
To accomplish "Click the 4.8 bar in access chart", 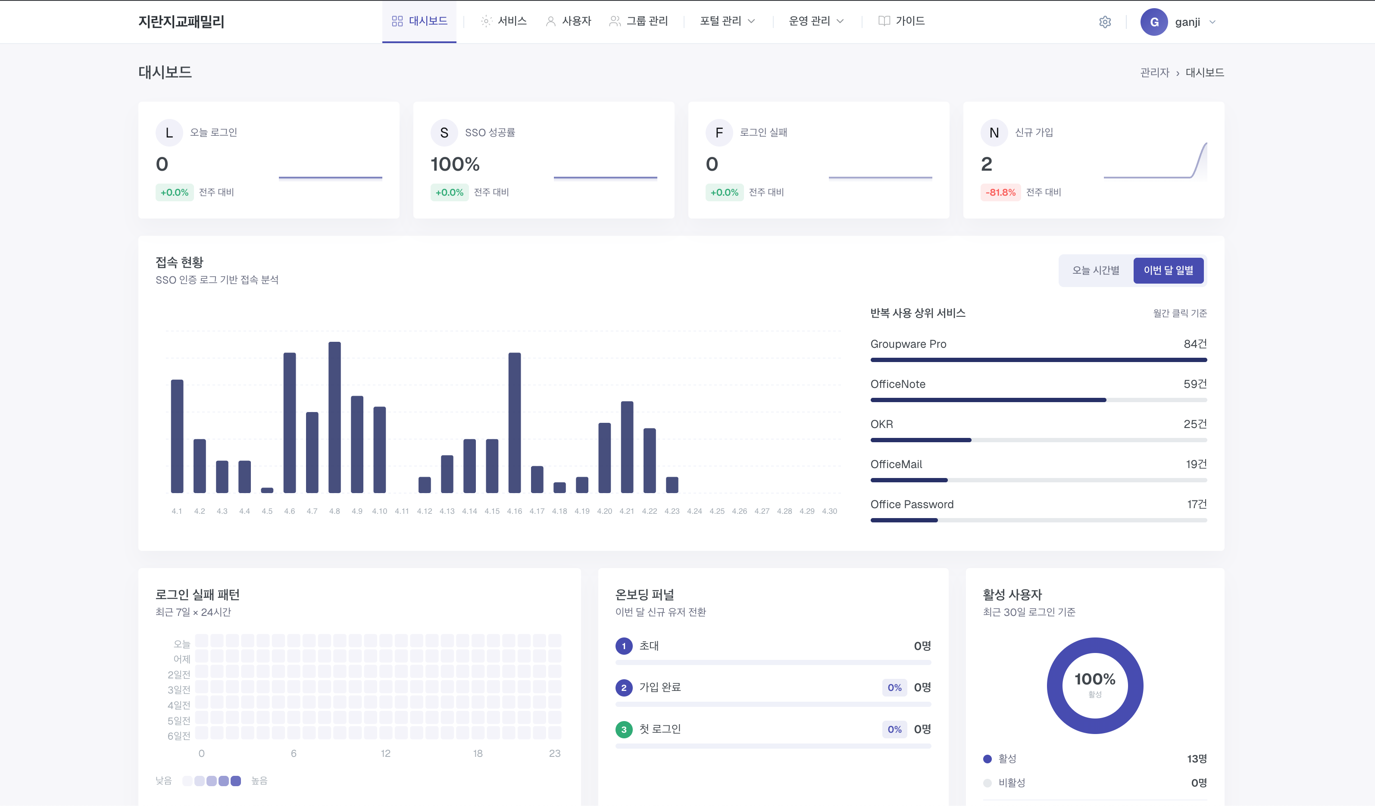I will click(x=334, y=418).
